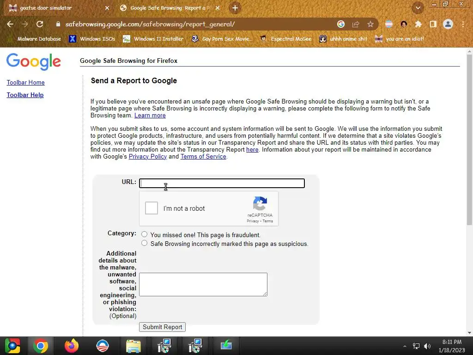
Task: Open the volume speaker tray icon
Action: point(427,346)
